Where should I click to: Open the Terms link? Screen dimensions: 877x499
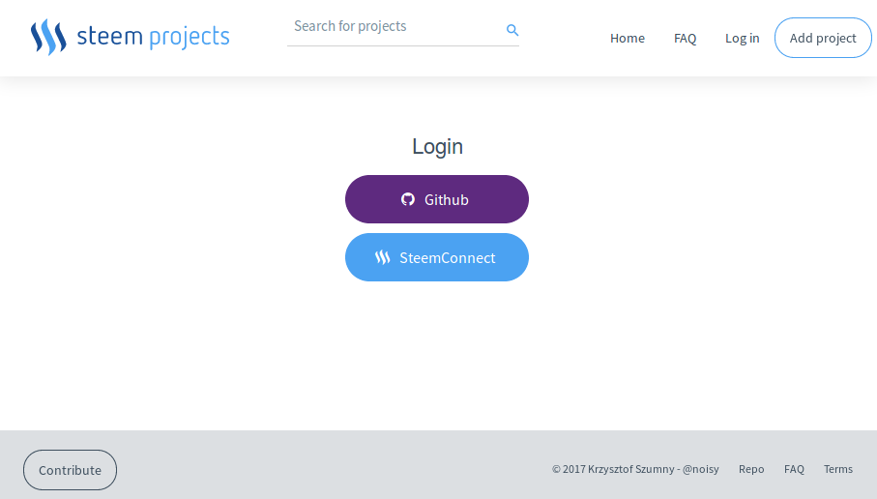838,469
